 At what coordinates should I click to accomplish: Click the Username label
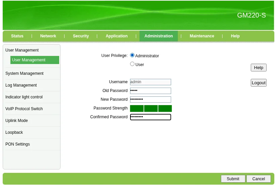(118, 82)
